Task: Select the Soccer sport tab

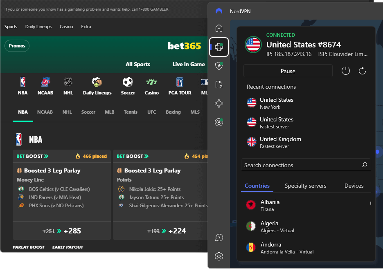Action: [x=88, y=112]
